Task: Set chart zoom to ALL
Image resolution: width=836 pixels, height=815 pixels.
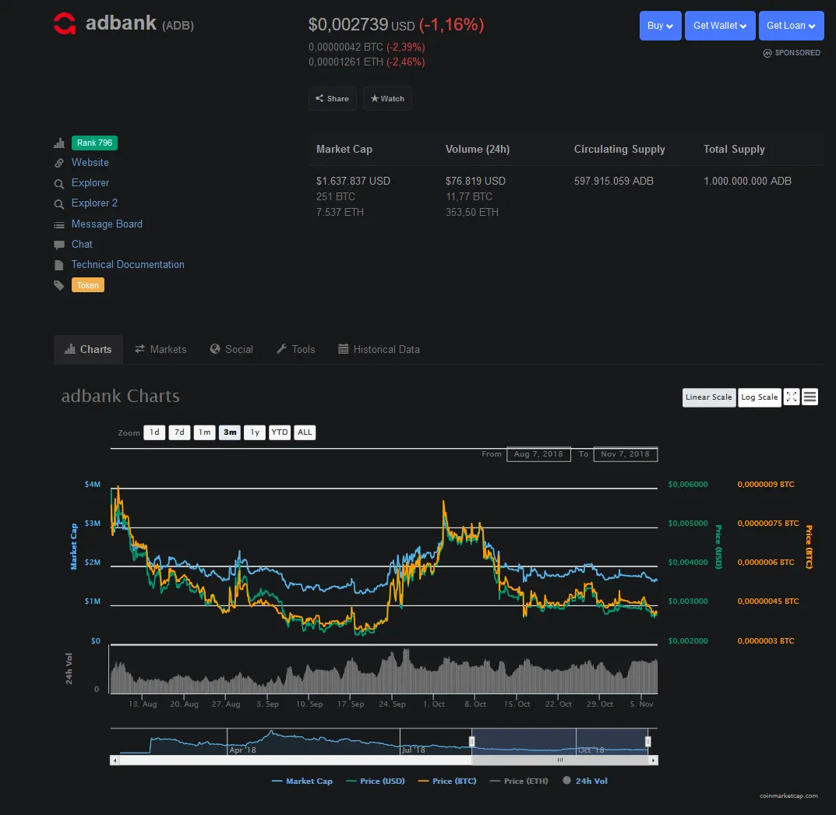Action: pyautogui.click(x=305, y=432)
